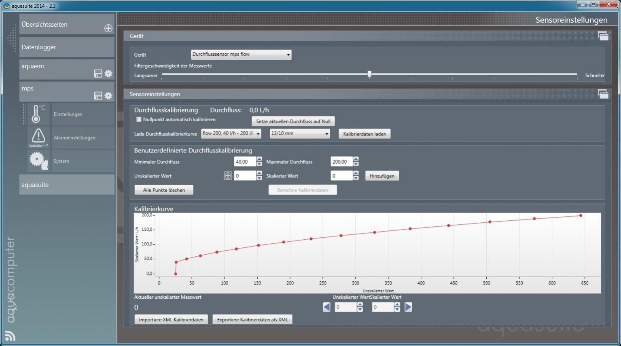Increase Minimaler Durchfluss value
Image resolution: width=621 pixels, height=346 pixels.
click(x=259, y=159)
